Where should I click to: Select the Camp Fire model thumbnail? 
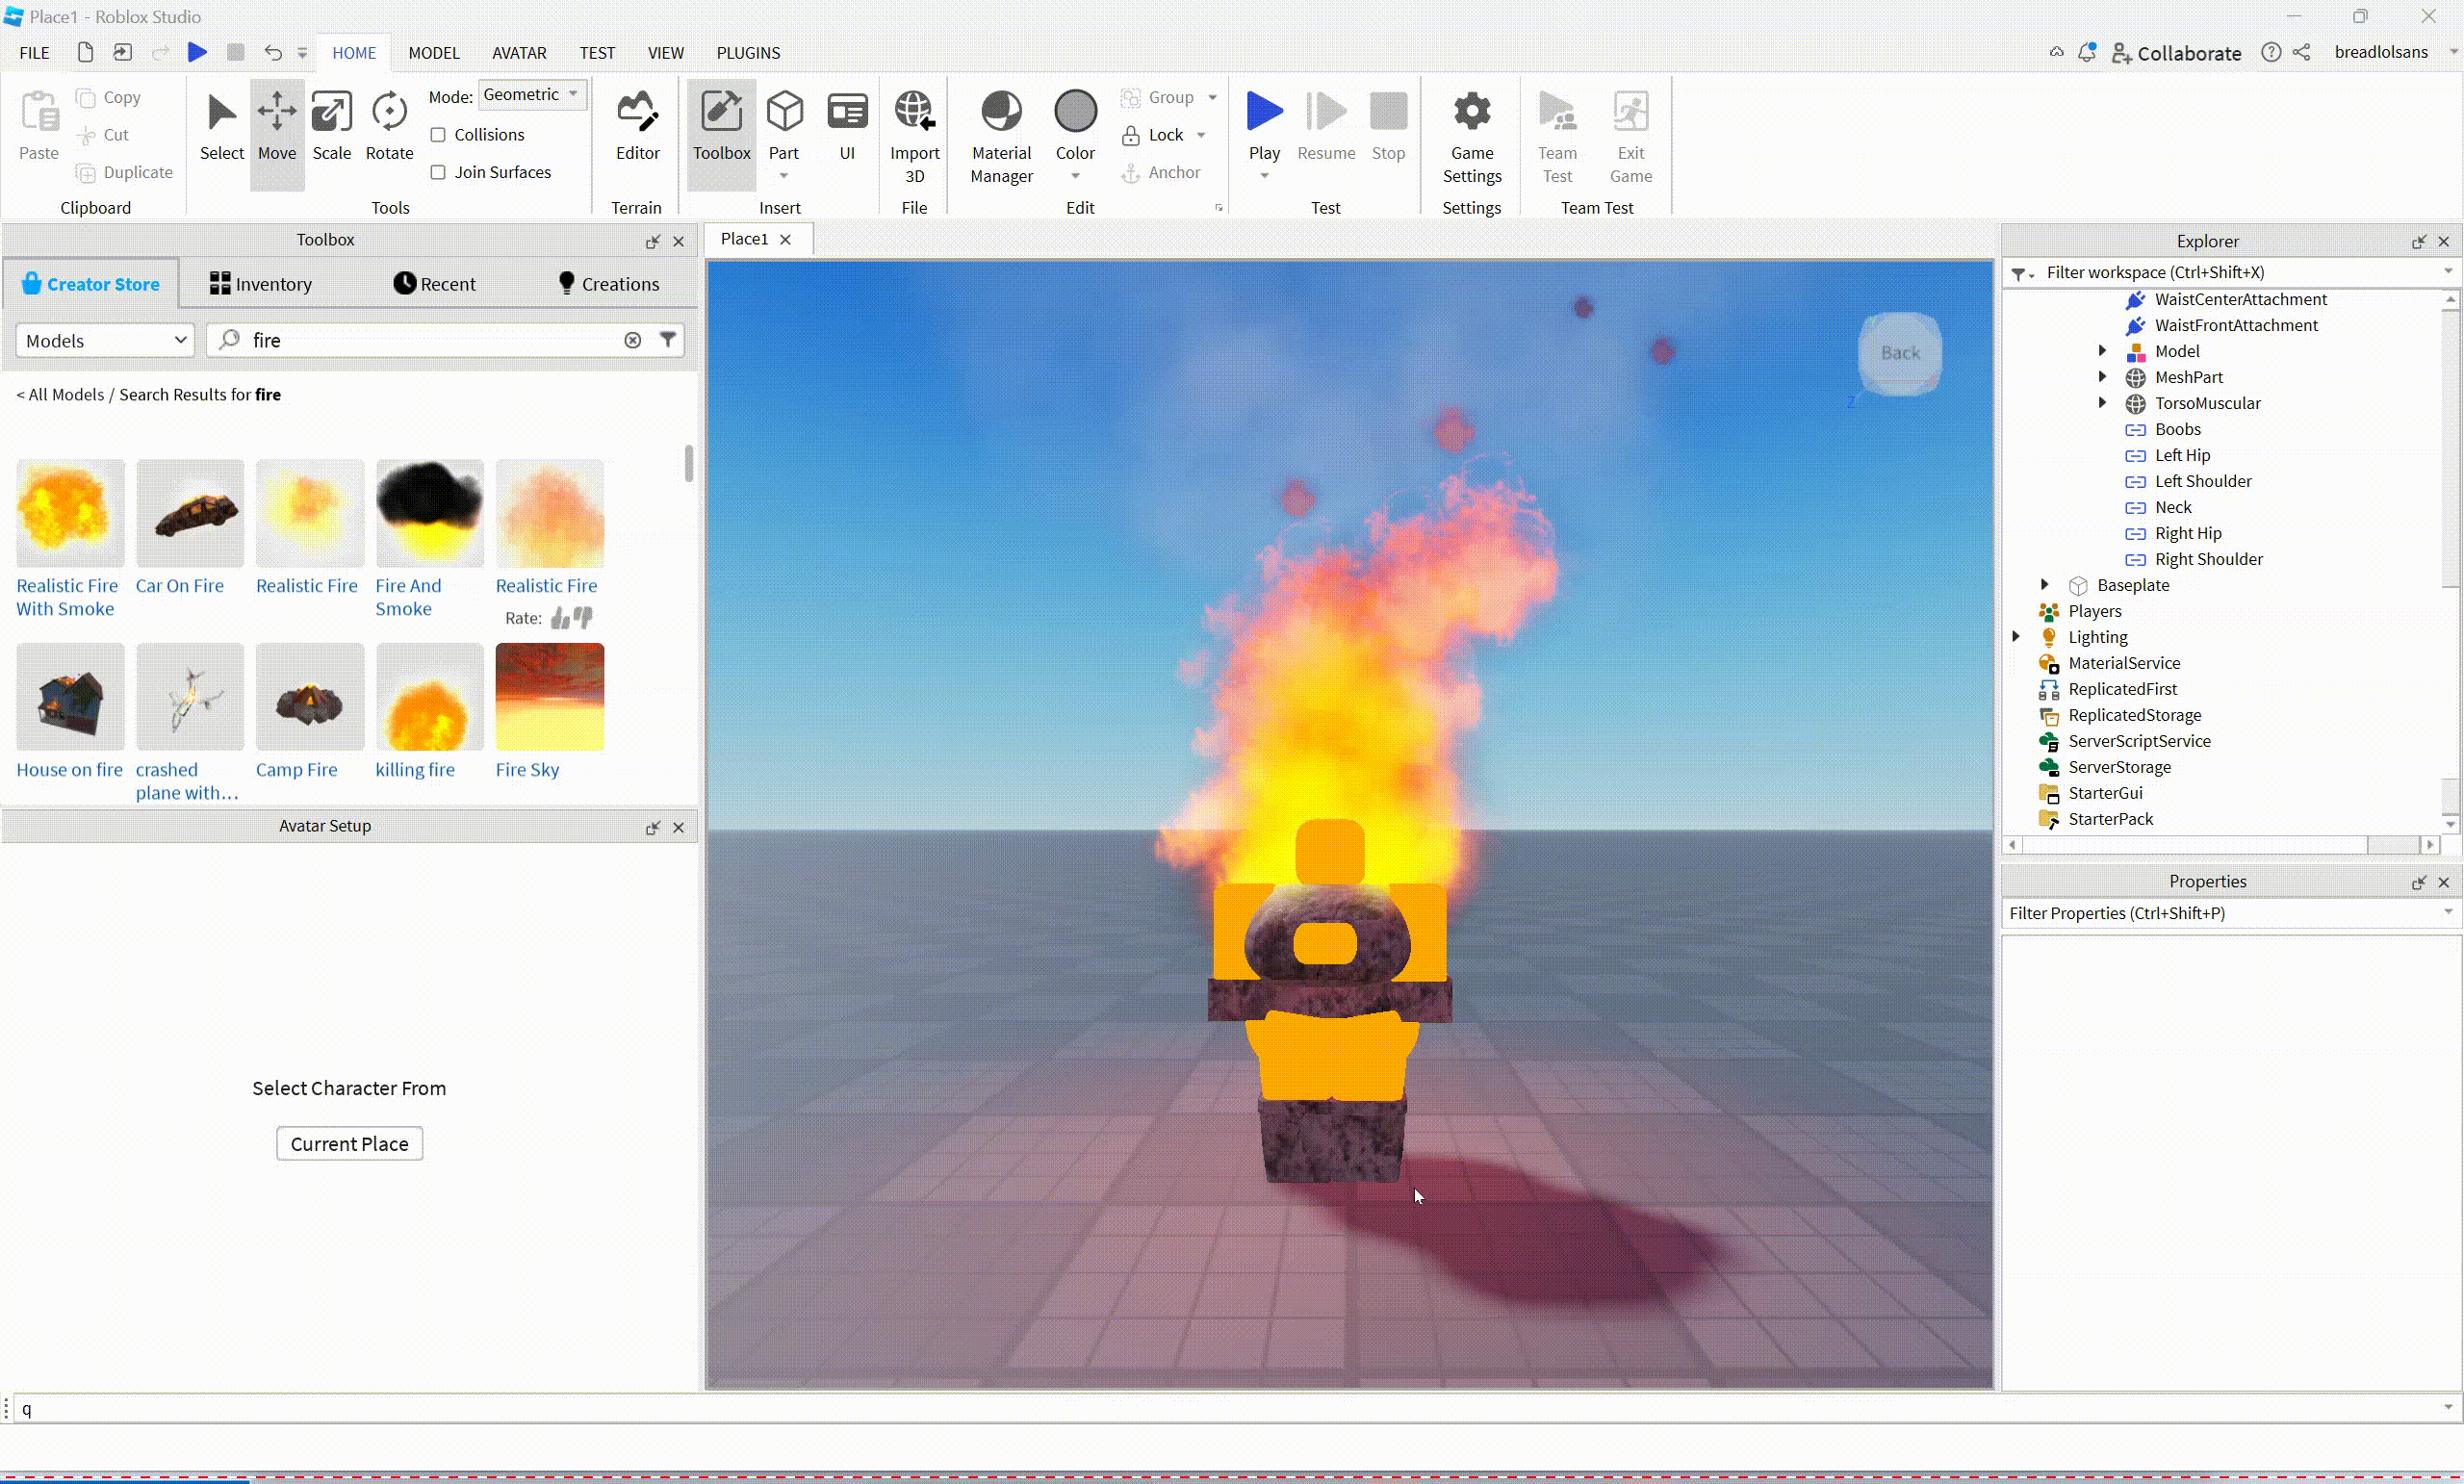click(x=309, y=698)
